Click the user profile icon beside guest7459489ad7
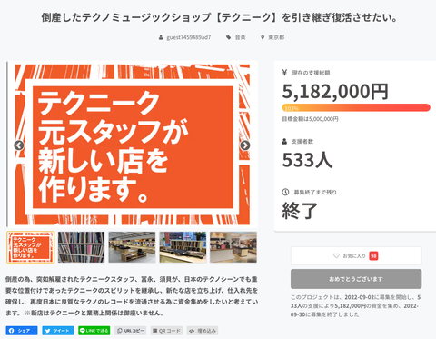Viewport: 436px width, 339px height. coord(161,37)
